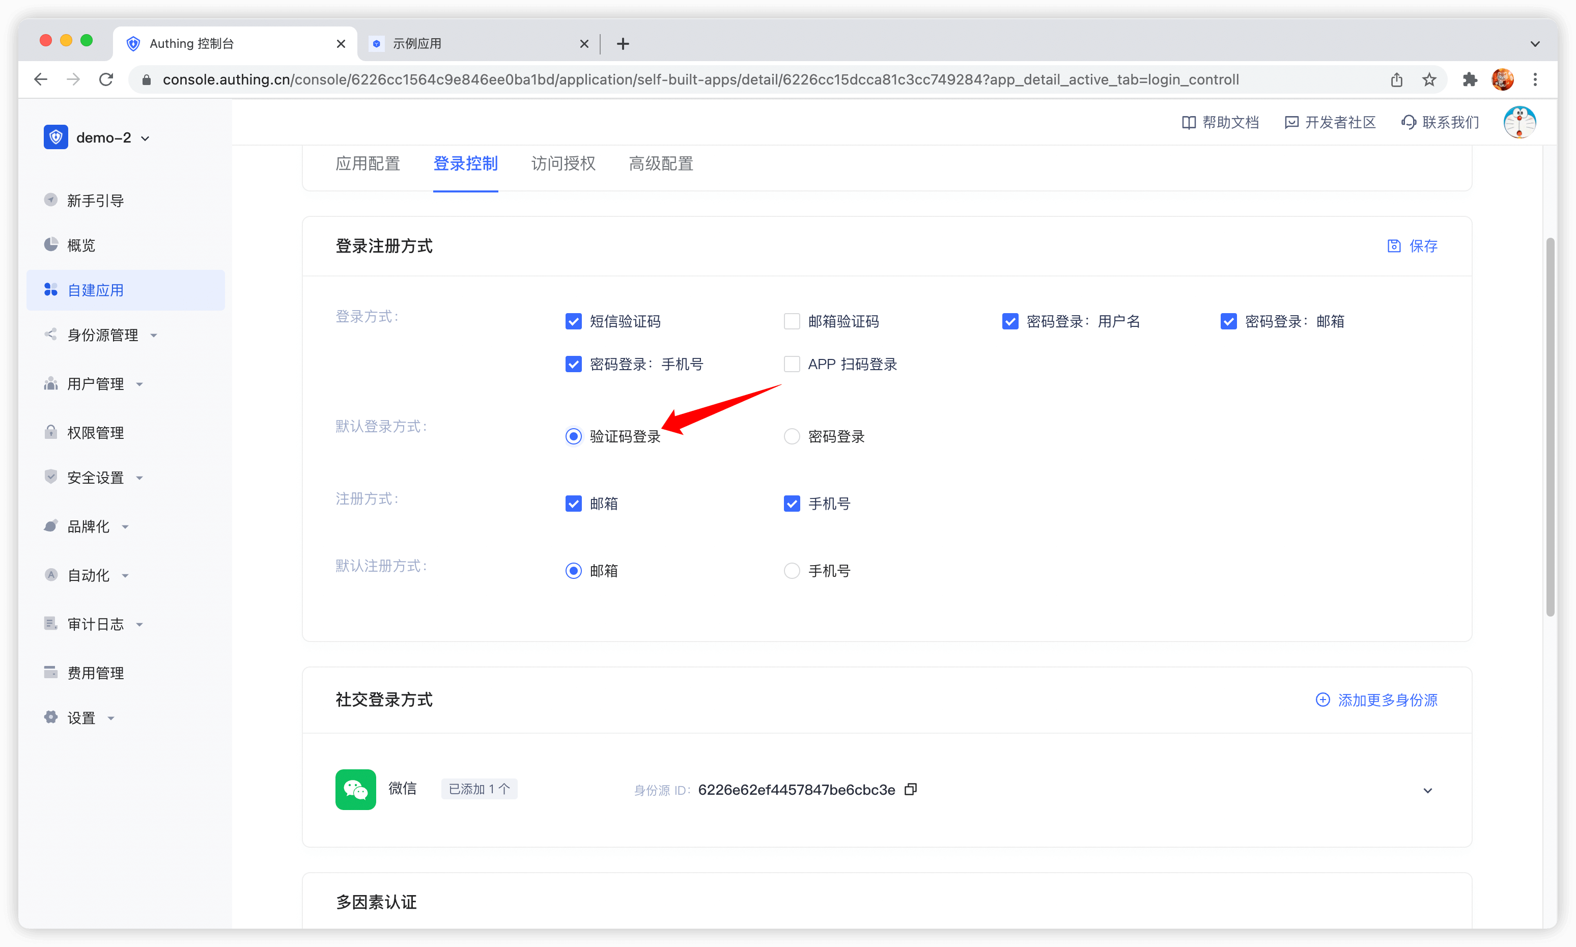Screen dimensions: 1576x947
Task: Expand 身份源管理 sidebar menu
Action: pos(103,335)
